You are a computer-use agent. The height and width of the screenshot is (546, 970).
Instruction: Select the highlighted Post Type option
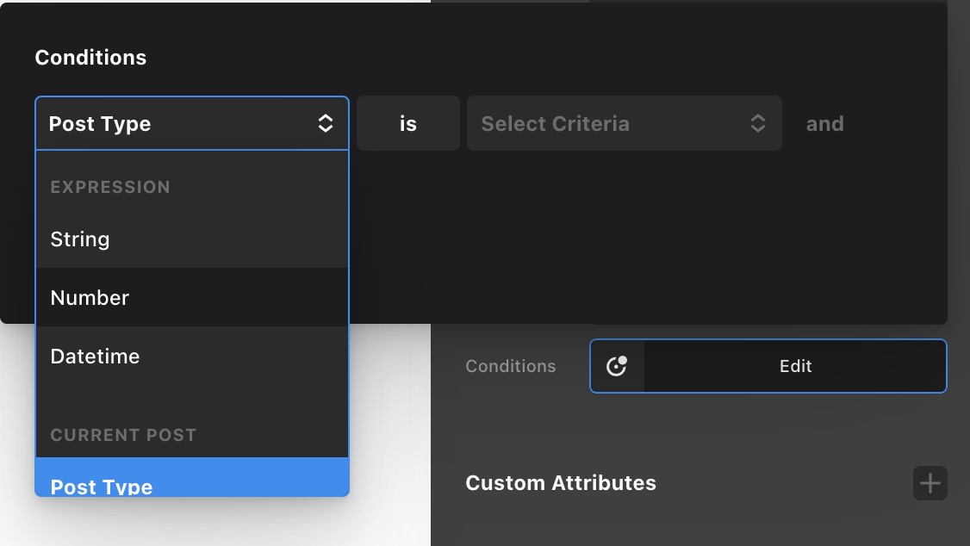pyautogui.click(x=192, y=477)
